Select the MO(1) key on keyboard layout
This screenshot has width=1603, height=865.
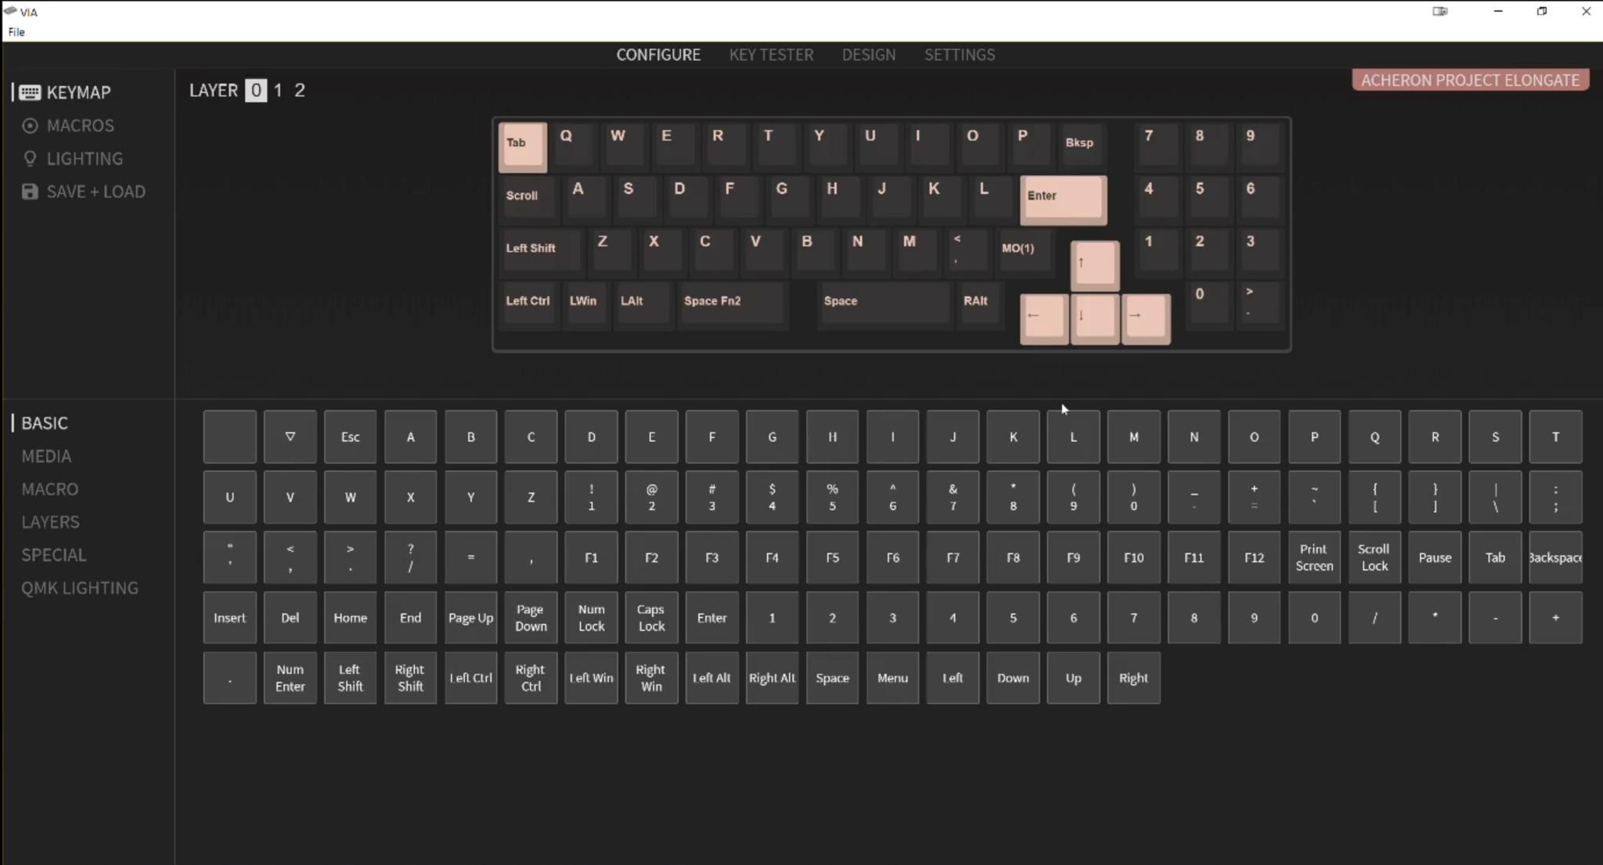pos(1021,250)
